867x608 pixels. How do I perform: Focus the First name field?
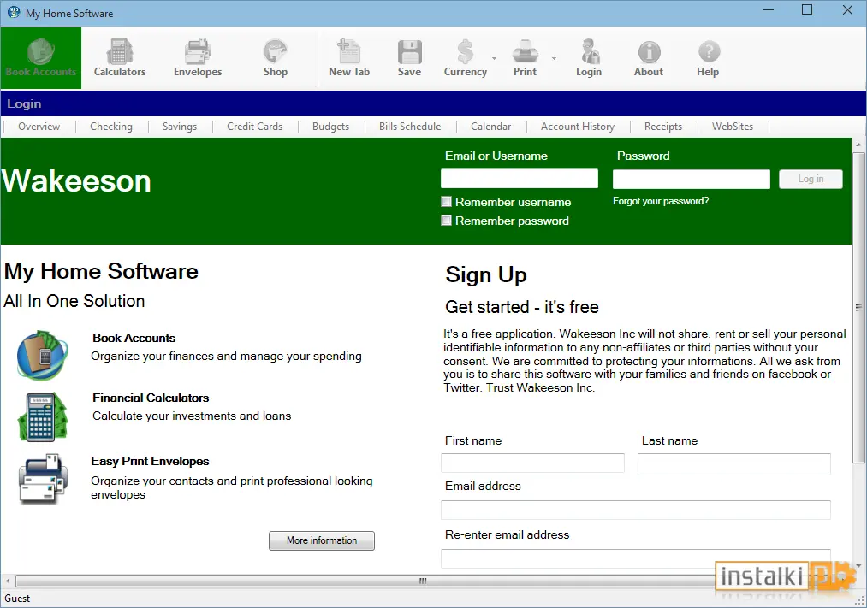click(532, 463)
